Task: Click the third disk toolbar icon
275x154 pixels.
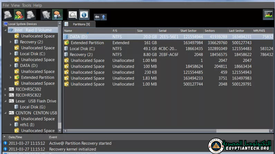Action: [x=31, y=15]
